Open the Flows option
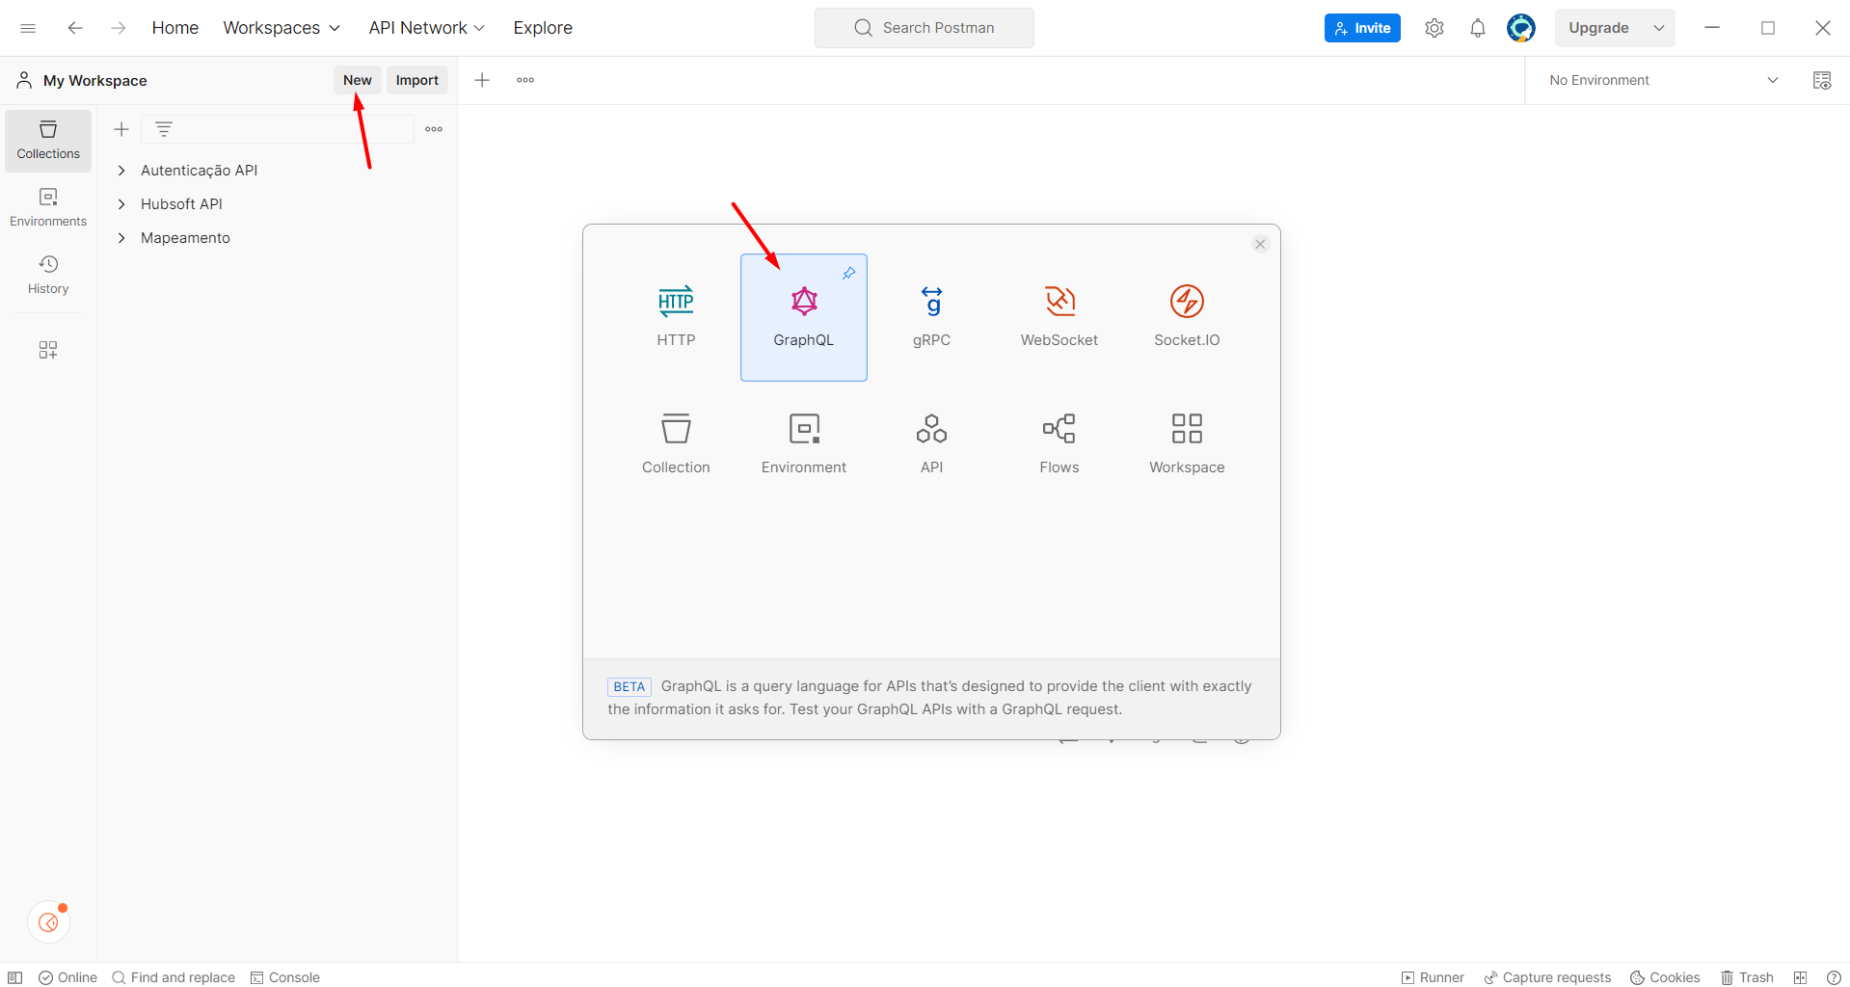Screen dimensions: 1850x987 click(1059, 444)
